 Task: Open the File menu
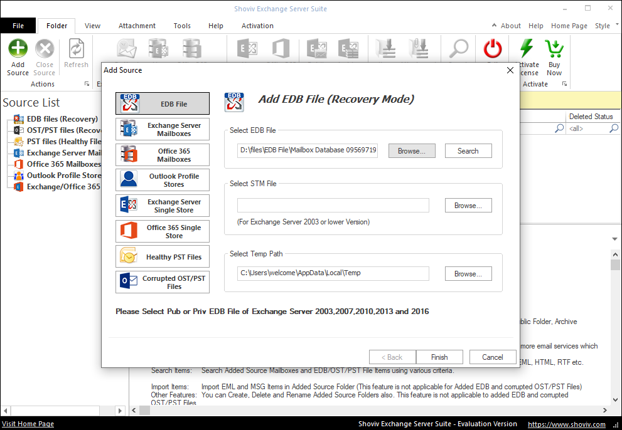(18, 26)
